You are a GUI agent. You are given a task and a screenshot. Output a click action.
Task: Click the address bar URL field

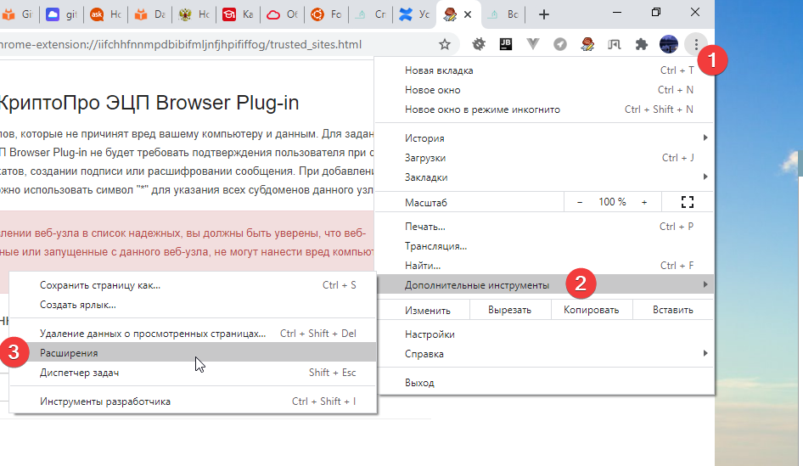pyautogui.click(x=215, y=44)
